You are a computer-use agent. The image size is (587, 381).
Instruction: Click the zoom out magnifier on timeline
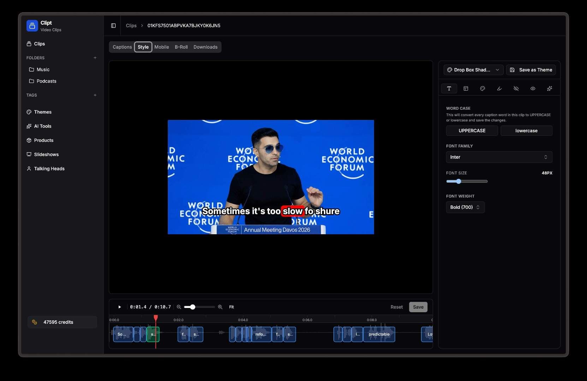(x=179, y=307)
